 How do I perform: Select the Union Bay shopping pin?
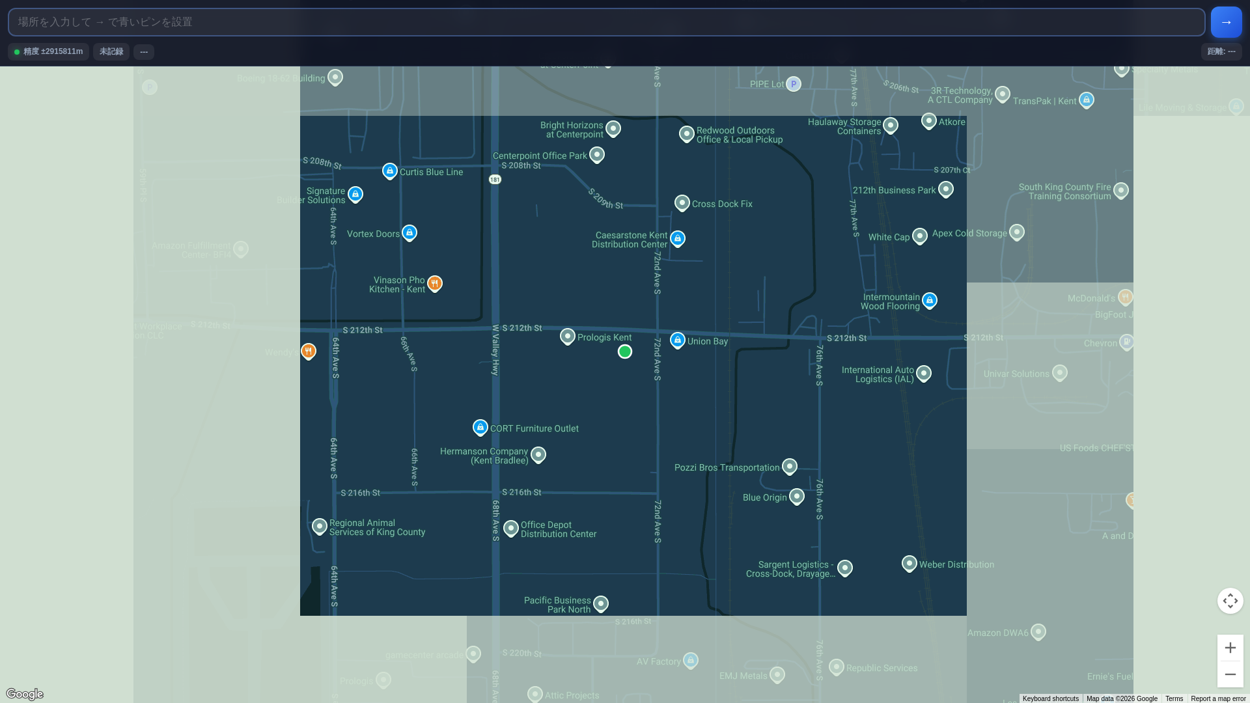coord(677,340)
